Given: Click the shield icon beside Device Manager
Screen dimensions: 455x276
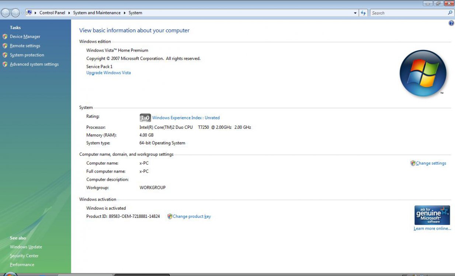Looking at the screenshot, I should [5, 36].
